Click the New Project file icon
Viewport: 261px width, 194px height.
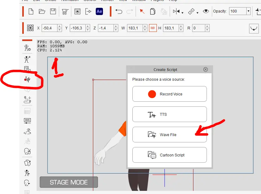[31, 12]
